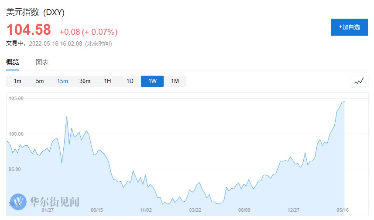Click the line chart type icon
This screenshot has height=220, width=374.
359,81
